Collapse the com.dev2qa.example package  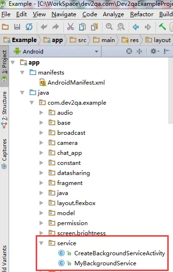click(x=32, y=103)
